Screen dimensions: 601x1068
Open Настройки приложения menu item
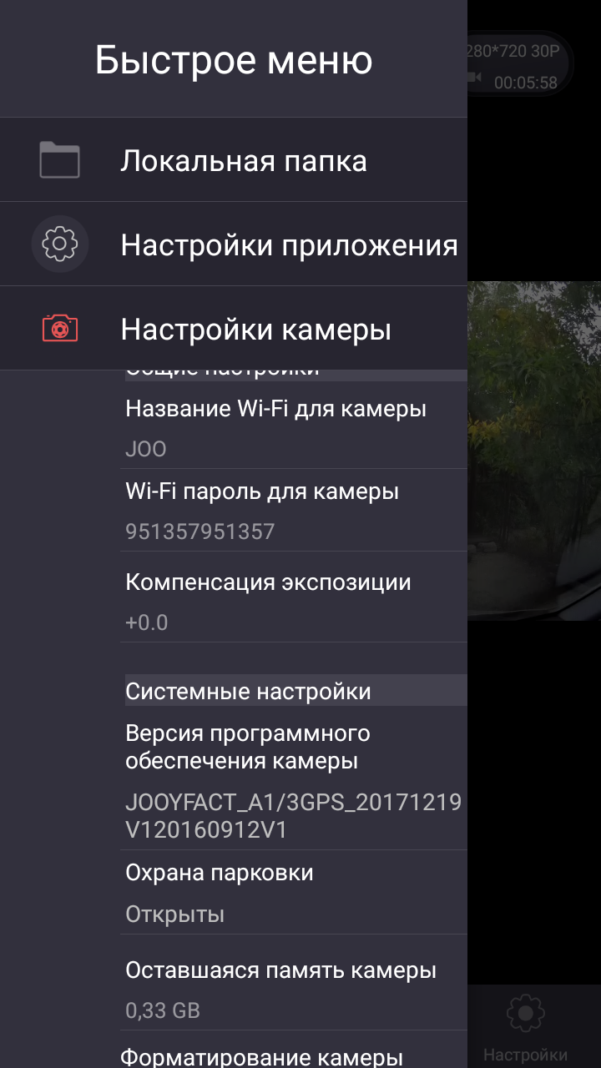[x=234, y=244]
